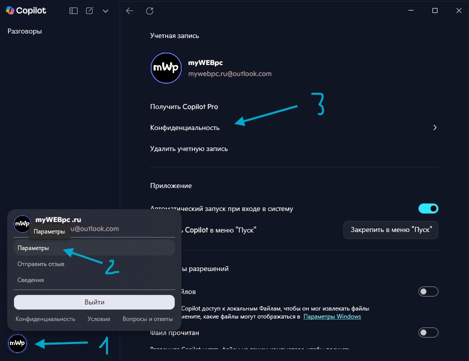Open Вопросы и ответы link
The width and height of the screenshot is (469, 361).
coord(148,319)
